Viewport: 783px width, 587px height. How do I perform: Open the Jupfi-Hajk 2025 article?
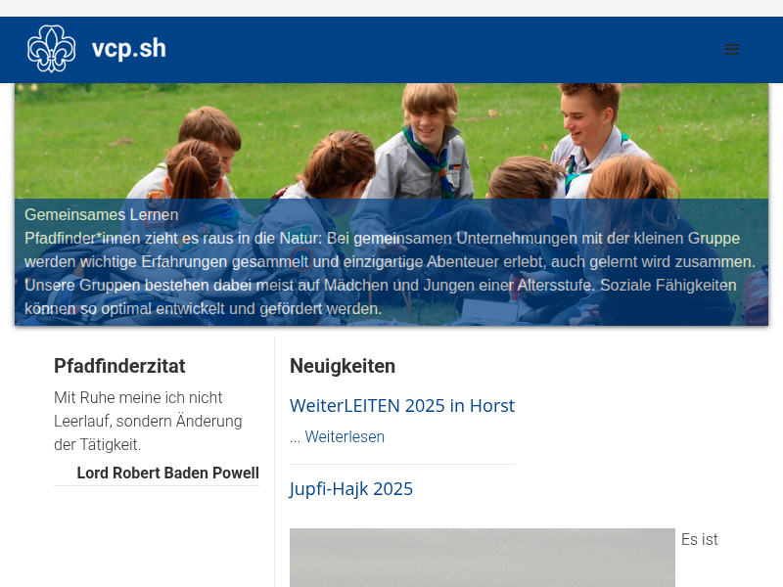coord(351,489)
